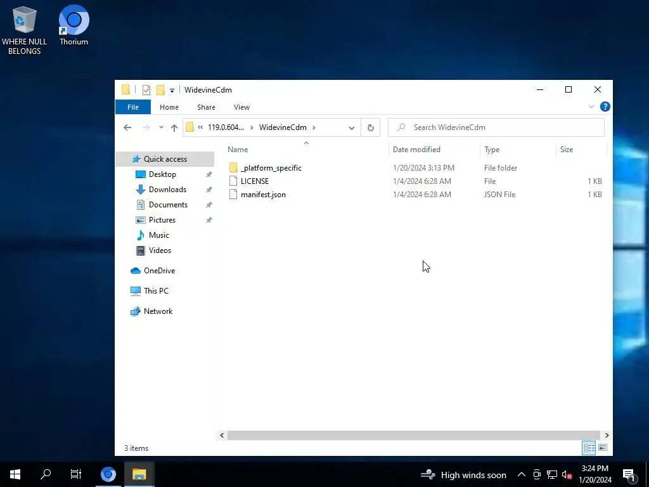This screenshot has width=649, height=487.
Task: Open Task View on taskbar
Action: (x=76, y=474)
